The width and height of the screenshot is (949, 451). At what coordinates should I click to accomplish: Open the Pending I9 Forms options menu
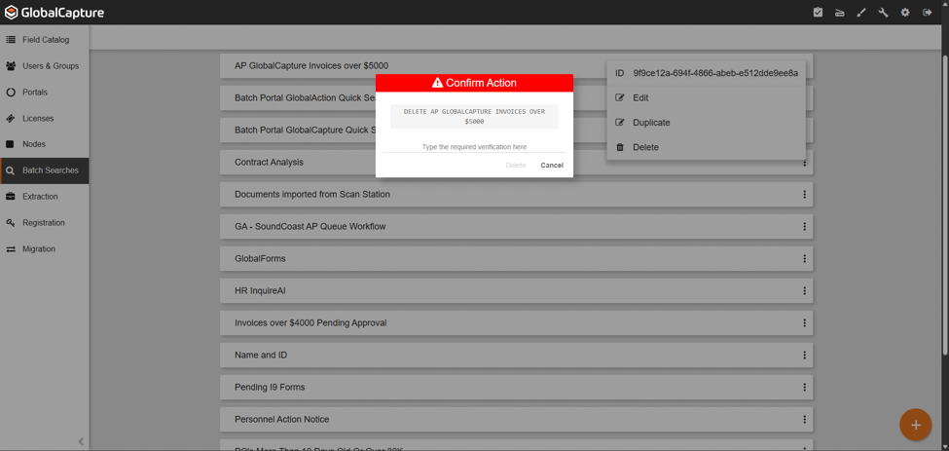[x=804, y=387]
